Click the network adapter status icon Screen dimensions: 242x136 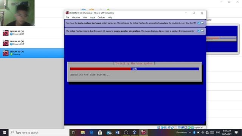coord(169,127)
